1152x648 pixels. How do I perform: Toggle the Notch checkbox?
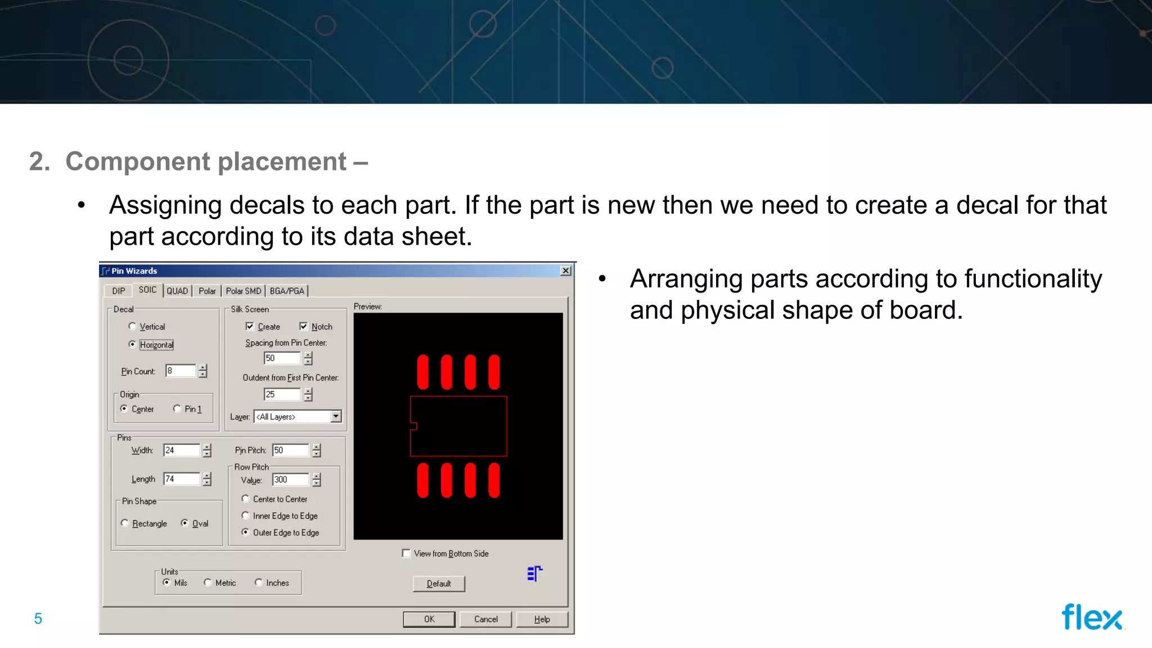click(x=316, y=326)
